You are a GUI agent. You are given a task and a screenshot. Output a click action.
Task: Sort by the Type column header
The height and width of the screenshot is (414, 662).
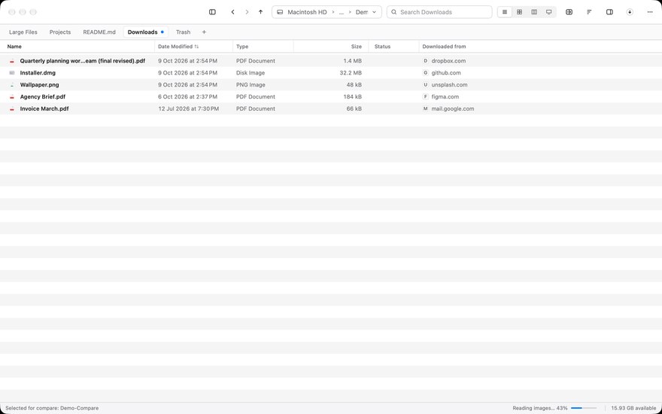[263, 47]
